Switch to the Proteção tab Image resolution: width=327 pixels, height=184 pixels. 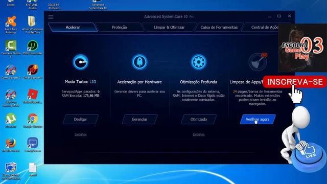[120, 27]
